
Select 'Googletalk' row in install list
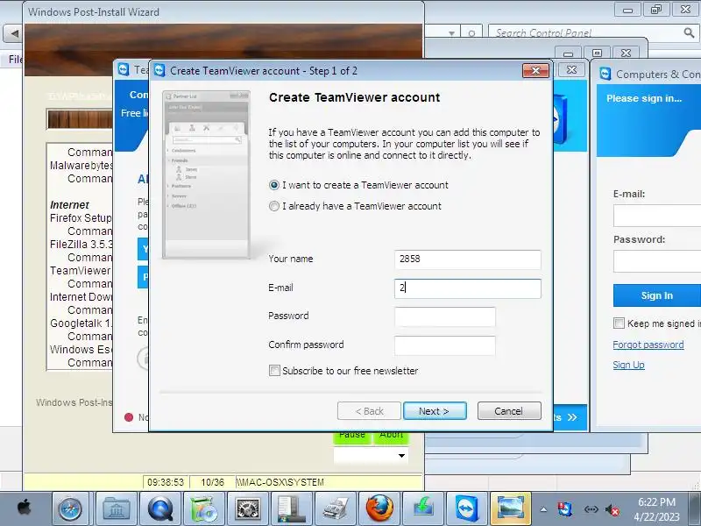81,323
